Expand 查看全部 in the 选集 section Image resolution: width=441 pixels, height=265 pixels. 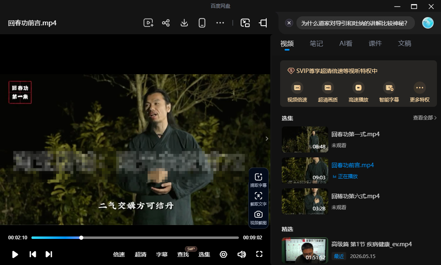[425, 118]
